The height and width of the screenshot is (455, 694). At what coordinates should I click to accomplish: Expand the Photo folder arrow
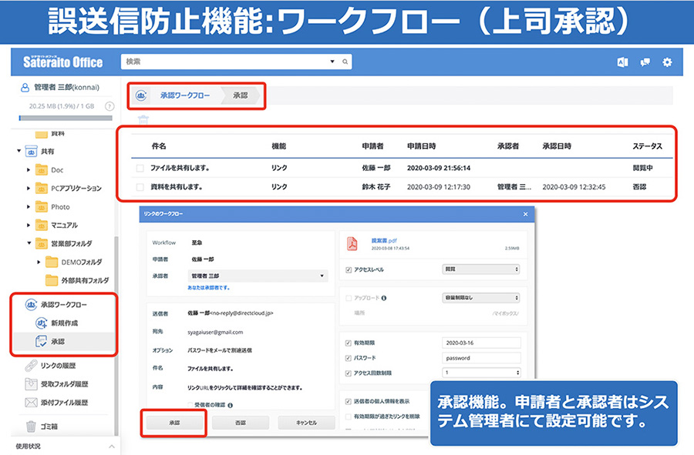point(29,207)
